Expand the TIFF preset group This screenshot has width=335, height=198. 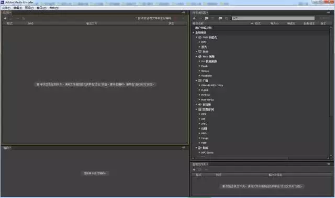[x=199, y=143]
